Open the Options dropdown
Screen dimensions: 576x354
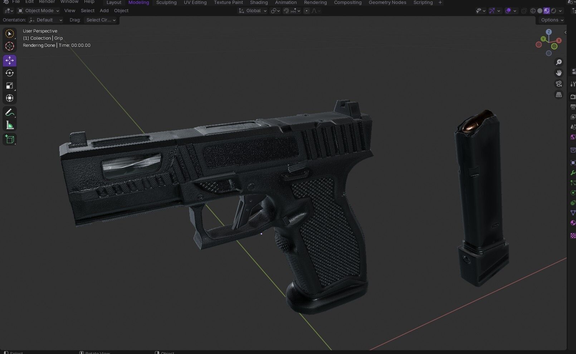[x=552, y=20]
